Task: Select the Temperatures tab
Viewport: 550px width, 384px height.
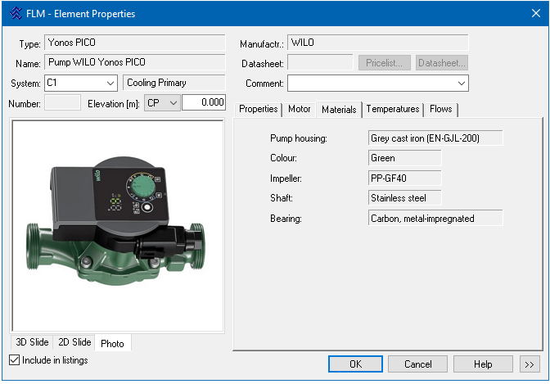Action: (x=393, y=109)
